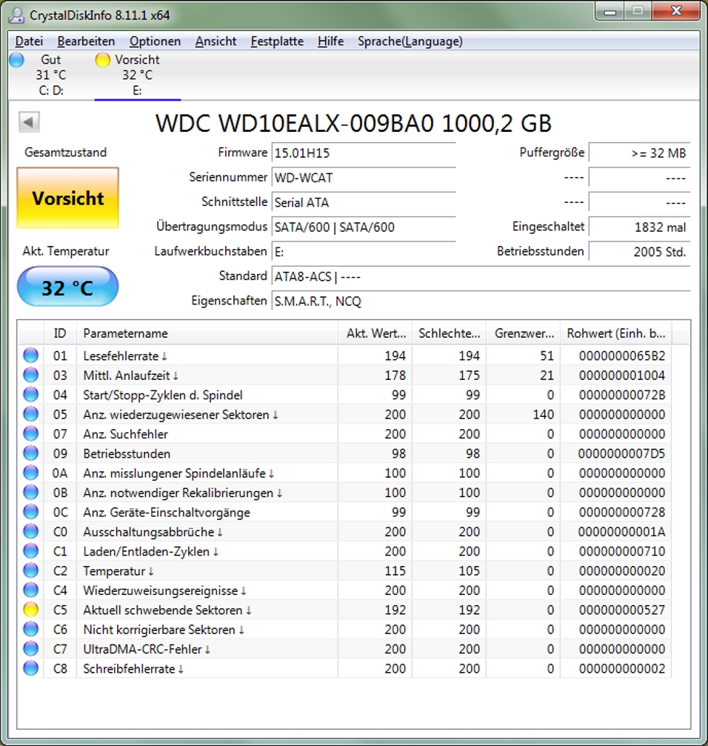Click status icon of row 09 Betriebsstunden
Image resolution: width=708 pixels, height=746 pixels.
coord(31,453)
